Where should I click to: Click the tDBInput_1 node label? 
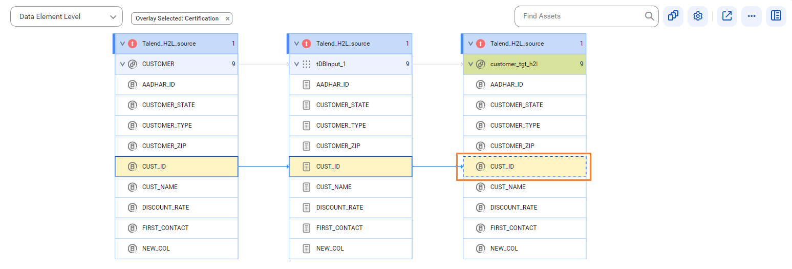click(x=331, y=64)
